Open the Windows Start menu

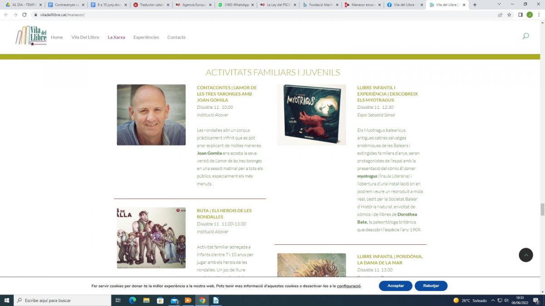click(x=7, y=300)
